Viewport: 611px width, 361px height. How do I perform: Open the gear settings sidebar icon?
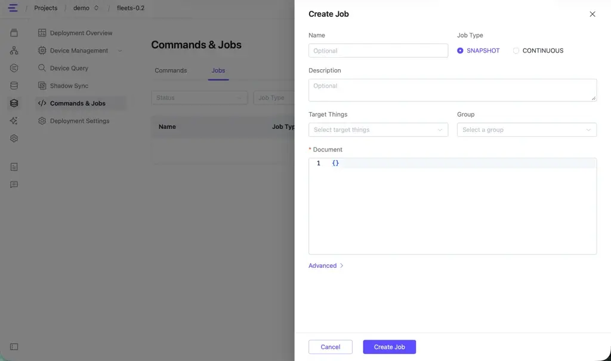click(x=14, y=138)
